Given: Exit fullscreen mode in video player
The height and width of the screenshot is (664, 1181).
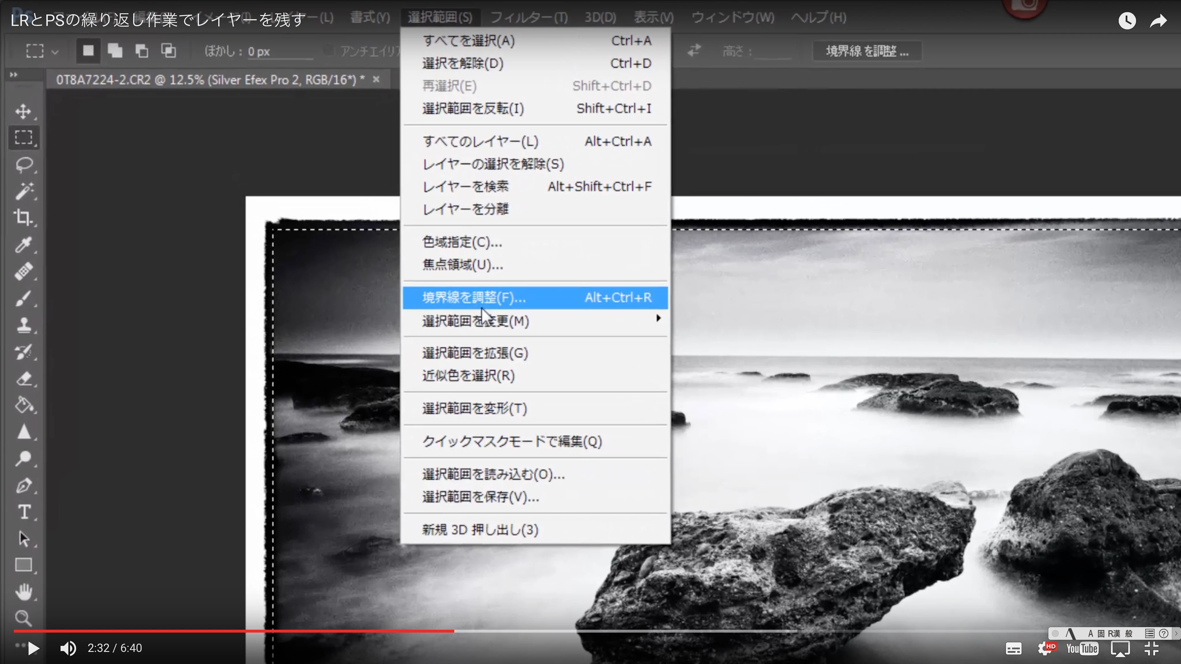Looking at the screenshot, I should [x=1152, y=648].
